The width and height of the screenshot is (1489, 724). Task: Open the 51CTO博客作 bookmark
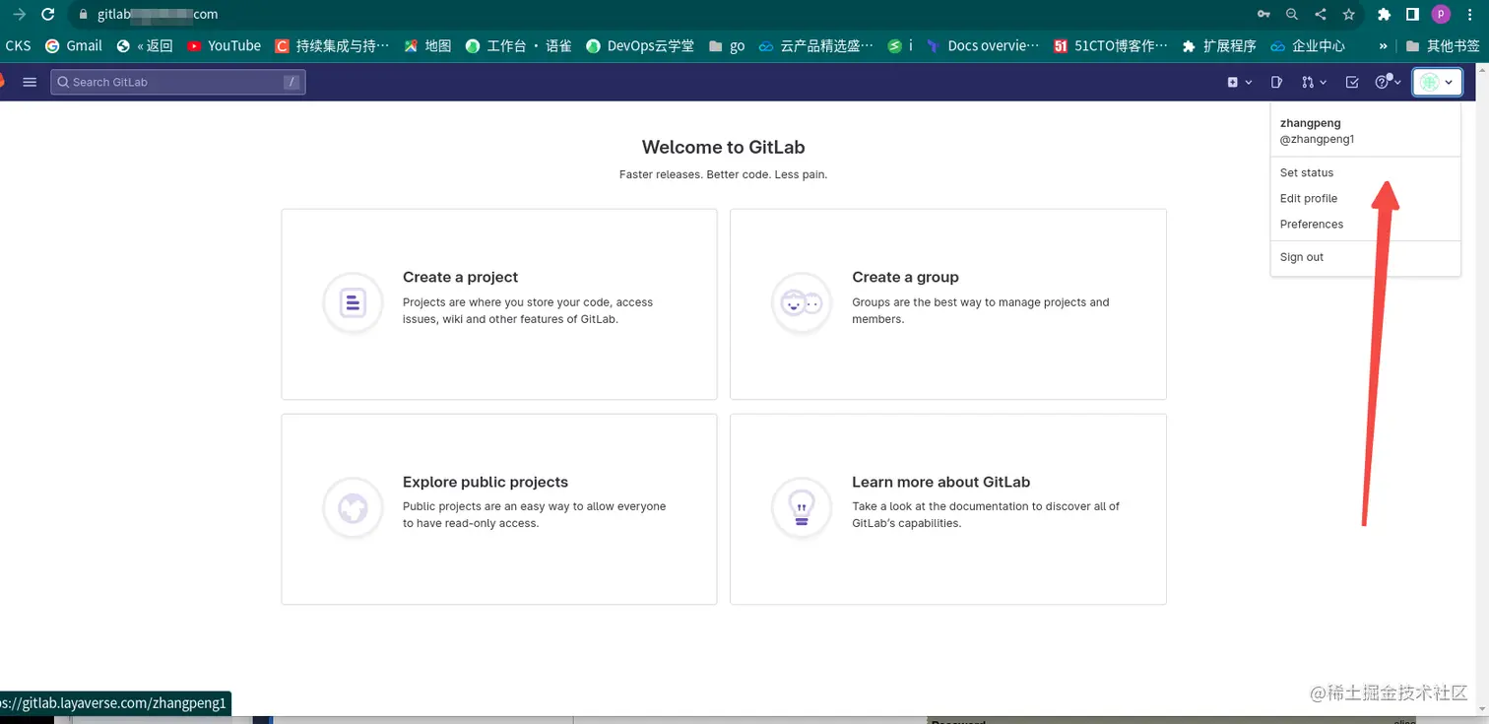coord(1111,45)
